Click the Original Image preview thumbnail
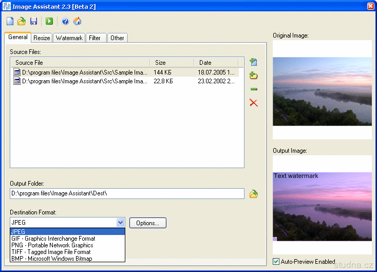This screenshot has height=272, width=377. click(x=322, y=91)
